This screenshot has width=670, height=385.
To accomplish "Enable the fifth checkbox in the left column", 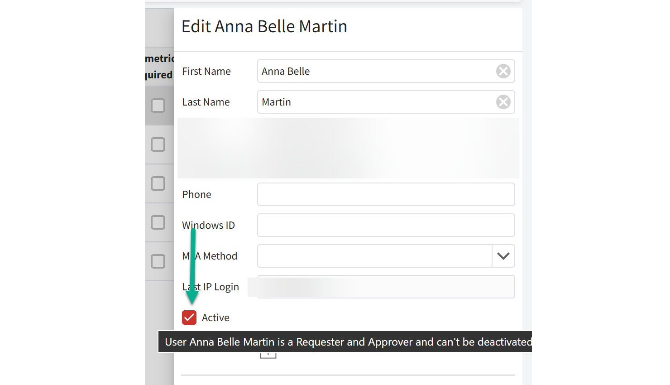I will point(158,261).
